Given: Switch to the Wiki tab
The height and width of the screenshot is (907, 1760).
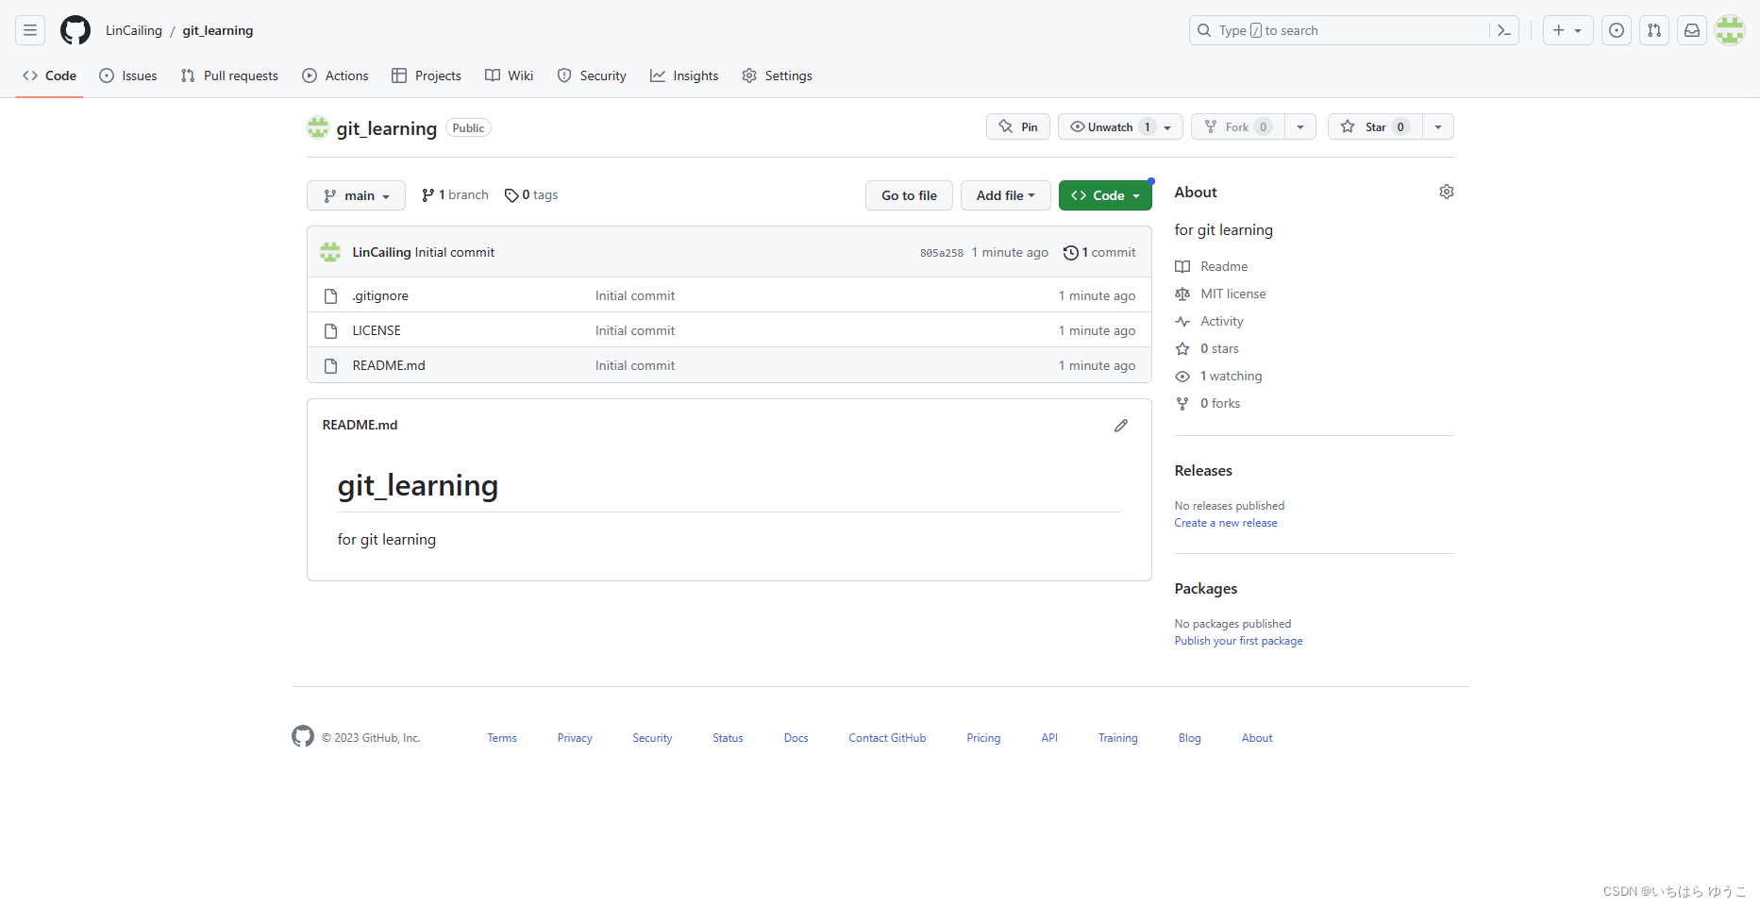Looking at the screenshot, I should (510, 76).
